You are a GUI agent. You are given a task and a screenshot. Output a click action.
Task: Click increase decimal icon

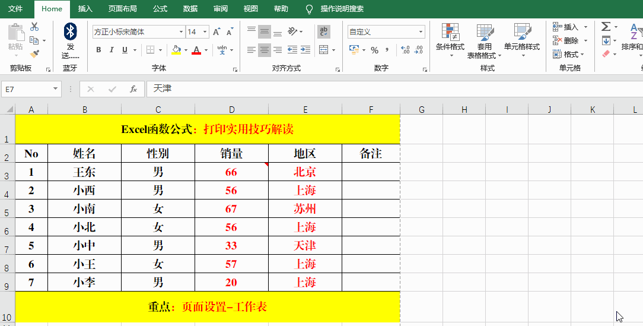click(x=405, y=50)
